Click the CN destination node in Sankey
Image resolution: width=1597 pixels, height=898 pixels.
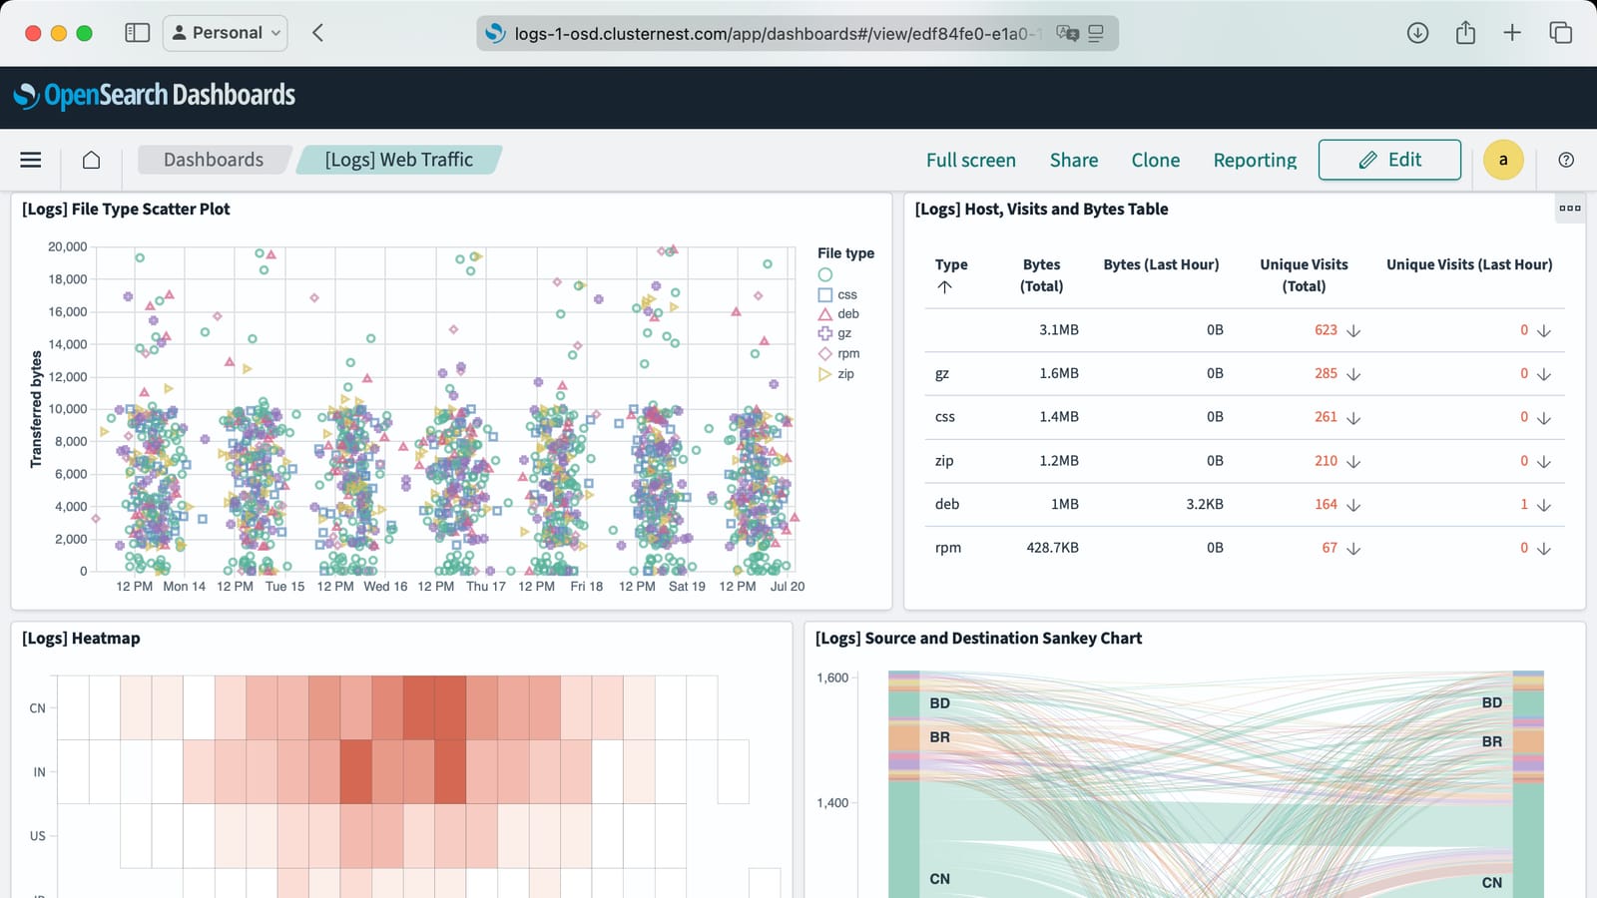[1528, 839]
